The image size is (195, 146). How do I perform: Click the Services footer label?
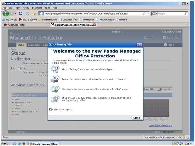click(21, 132)
